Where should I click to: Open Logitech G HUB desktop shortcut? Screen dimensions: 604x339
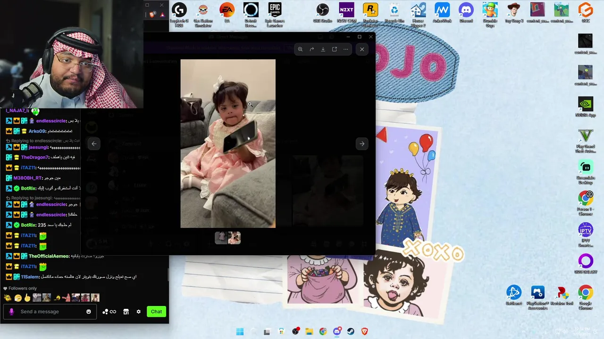[179, 15]
